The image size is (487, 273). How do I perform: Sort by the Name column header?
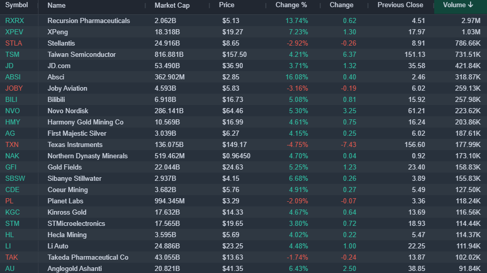pos(56,5)
